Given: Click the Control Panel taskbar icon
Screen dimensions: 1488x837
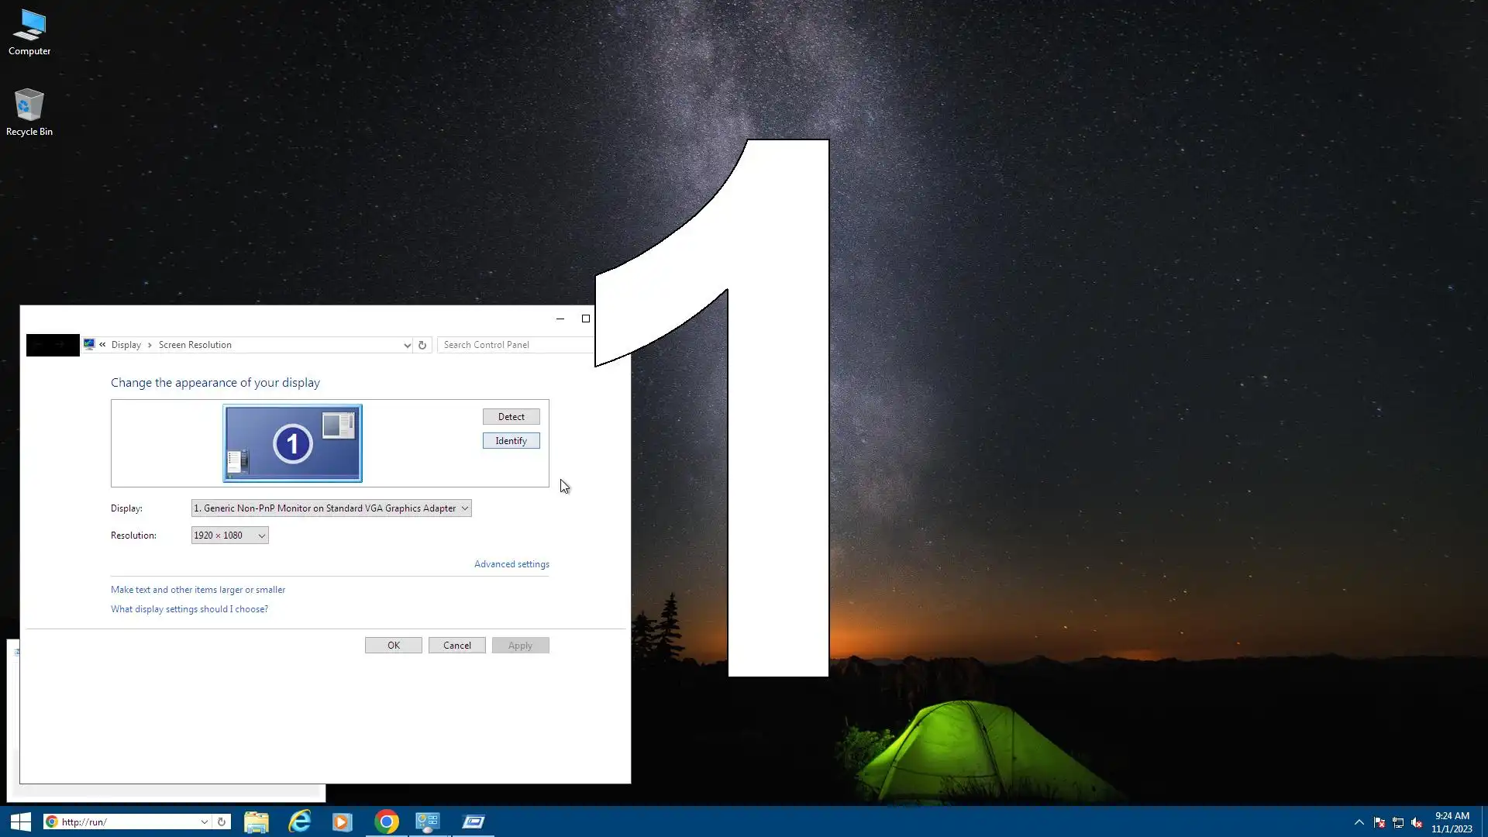Looking at the screenshot, I should [428, 821].
